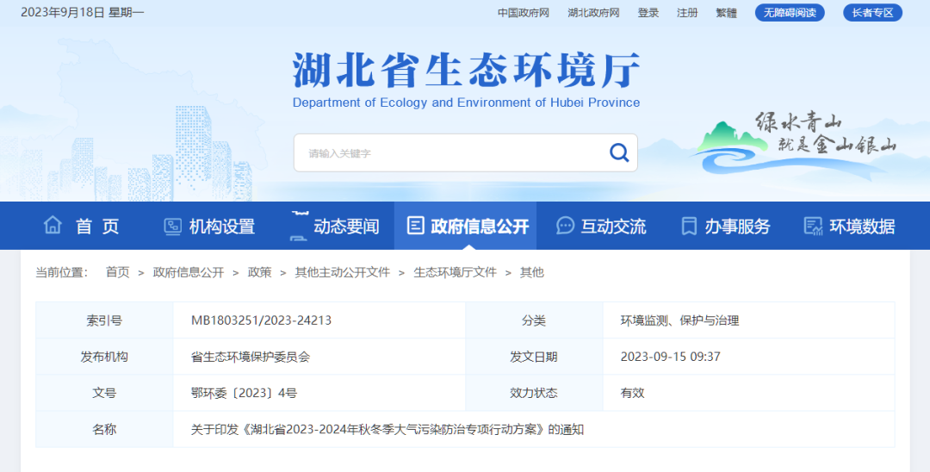Open the 办事服务 navigation tab

tap(725, 226)
